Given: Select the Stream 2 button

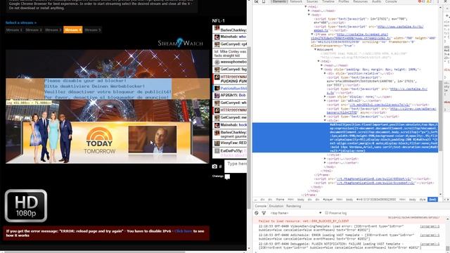Looking at the screenshot, I should (34, 30).
